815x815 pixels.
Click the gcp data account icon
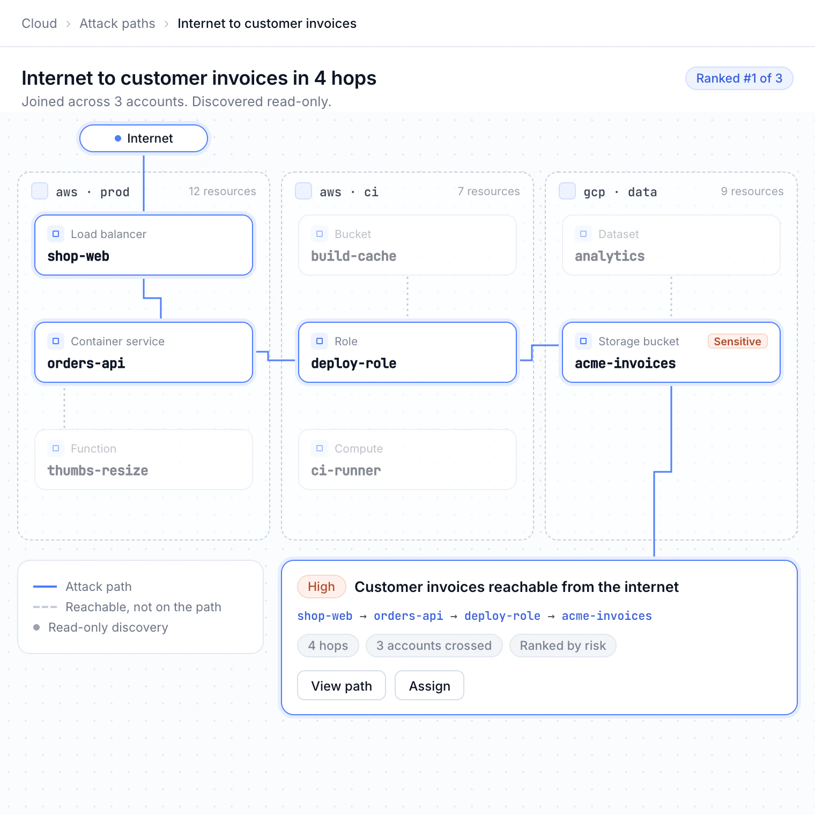[567, 191]
